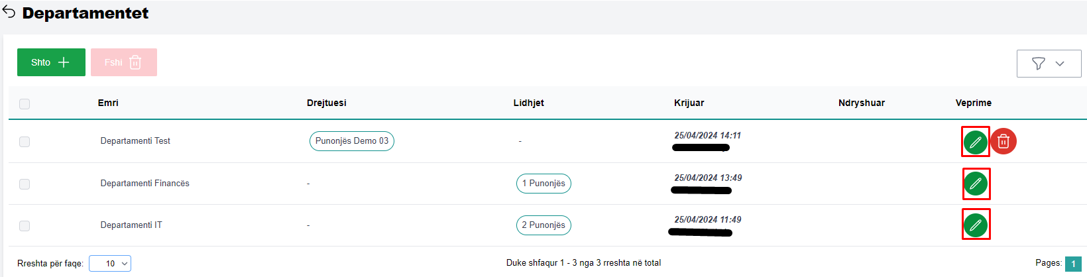Open the Punonjës Demo 03 manager tag
1087x277 pixels.
[x=351, y=141]
